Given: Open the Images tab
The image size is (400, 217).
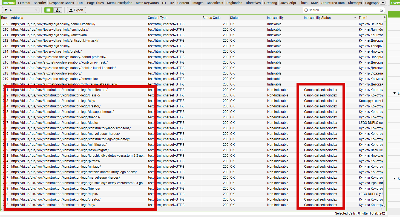Looking at the screenshot, I should (198, 3).
